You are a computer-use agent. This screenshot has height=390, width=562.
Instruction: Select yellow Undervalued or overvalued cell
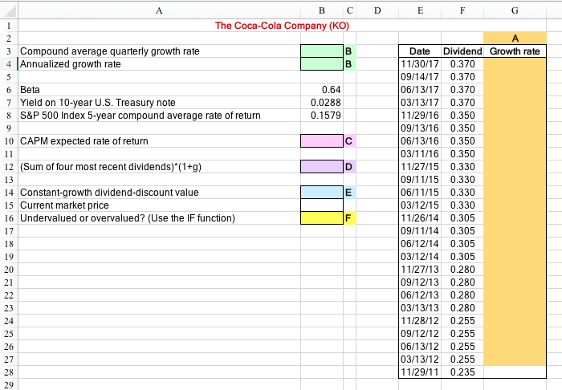pos(322,218)
